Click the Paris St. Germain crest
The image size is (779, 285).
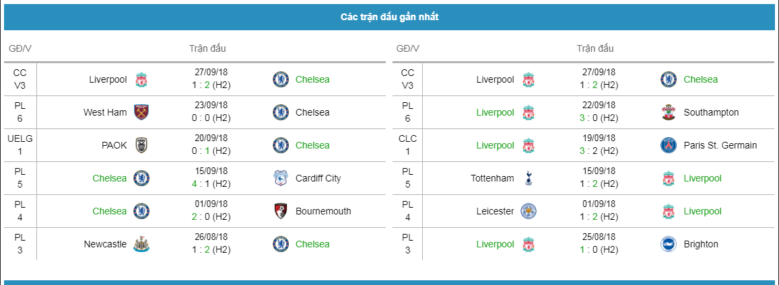coord(669,145)
